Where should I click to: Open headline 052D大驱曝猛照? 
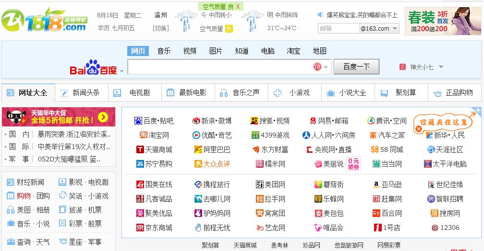click(69, 159)
